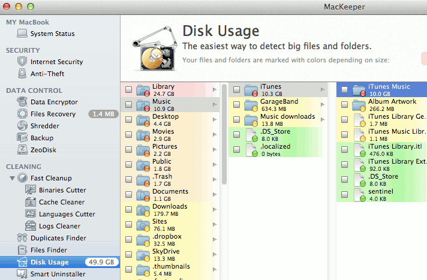This screenshot has width=427, height=280.
Task: Click the yellow minimize window button
Action: coord(19,7)
